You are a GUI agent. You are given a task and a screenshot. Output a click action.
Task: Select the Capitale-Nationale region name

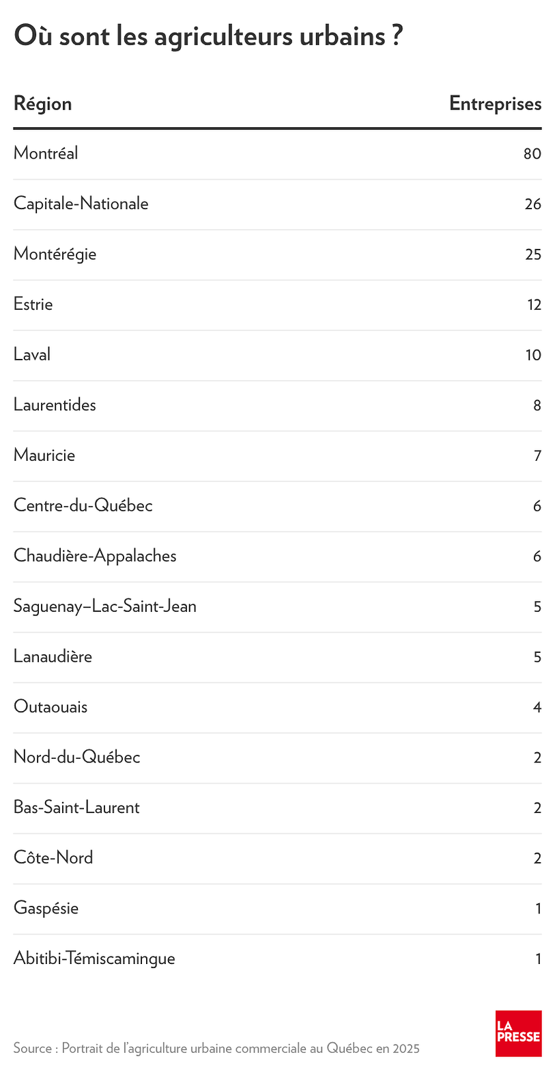click(81, 204)
